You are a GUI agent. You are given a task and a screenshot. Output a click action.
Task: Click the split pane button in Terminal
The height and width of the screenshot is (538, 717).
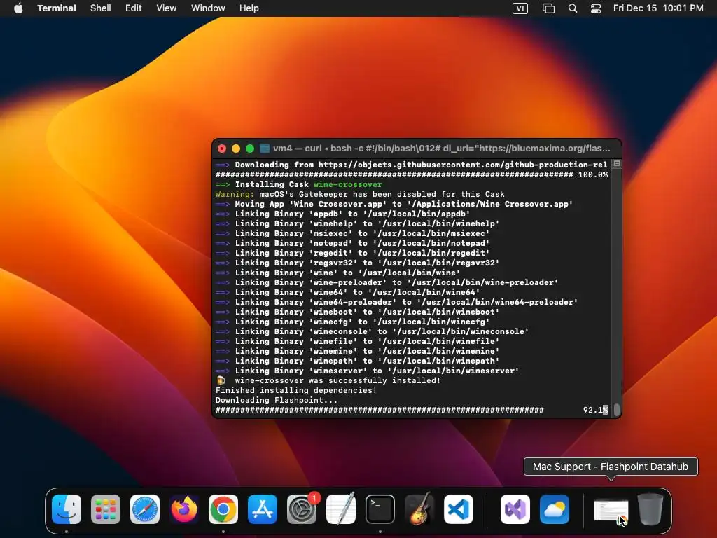click(617, 163)
